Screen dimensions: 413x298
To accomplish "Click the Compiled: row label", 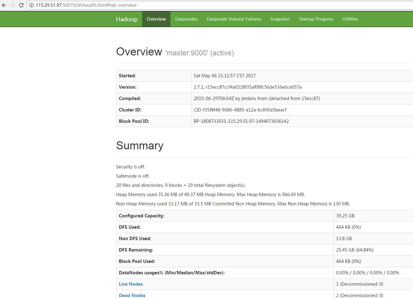I will pos(130,99).
